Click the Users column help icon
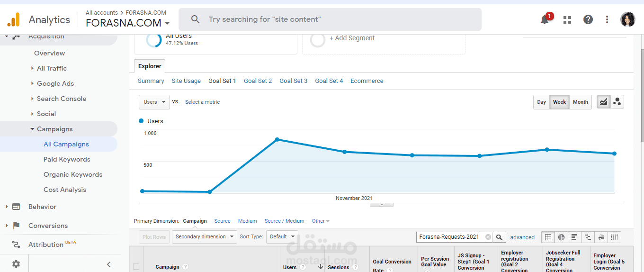The height and width of the screenshot is (272, 644). pos(303,267)
